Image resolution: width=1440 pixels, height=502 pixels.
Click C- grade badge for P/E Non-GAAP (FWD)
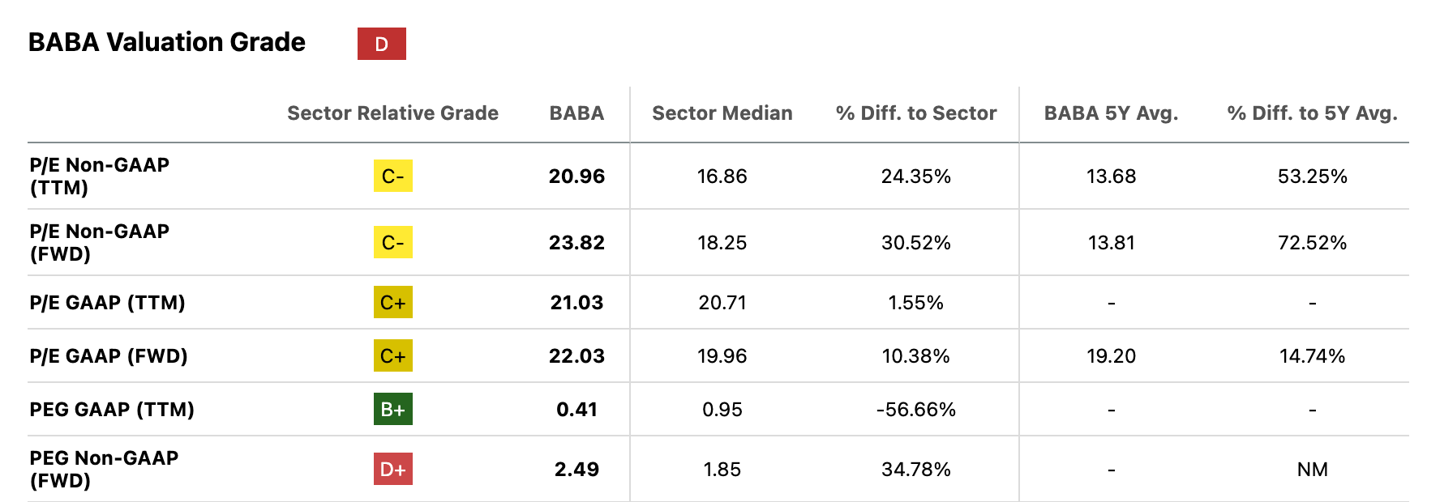392,242
